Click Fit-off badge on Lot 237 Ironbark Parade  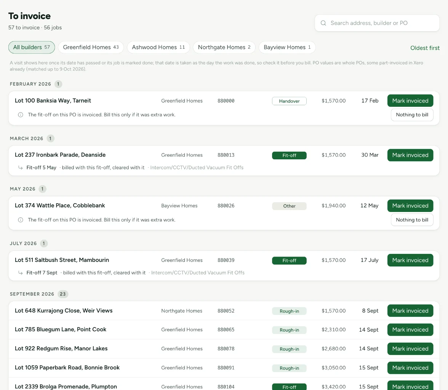tap(289, 155)
